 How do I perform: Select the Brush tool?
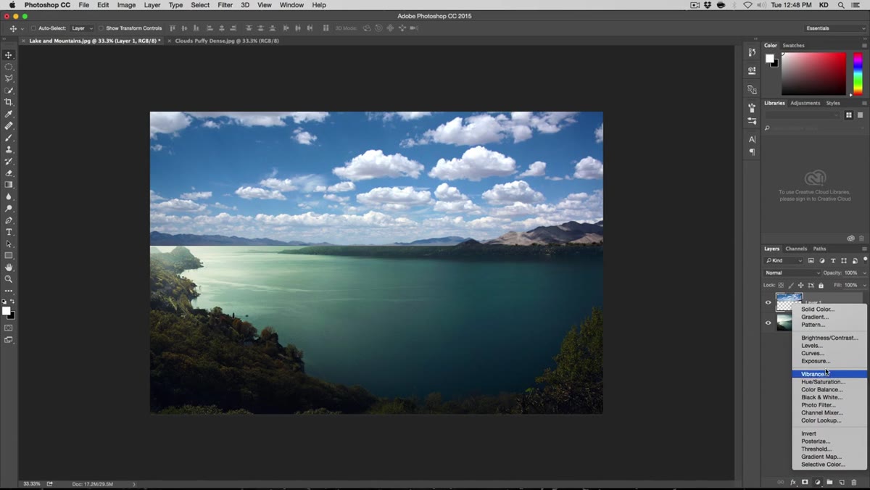pos(9,138)
